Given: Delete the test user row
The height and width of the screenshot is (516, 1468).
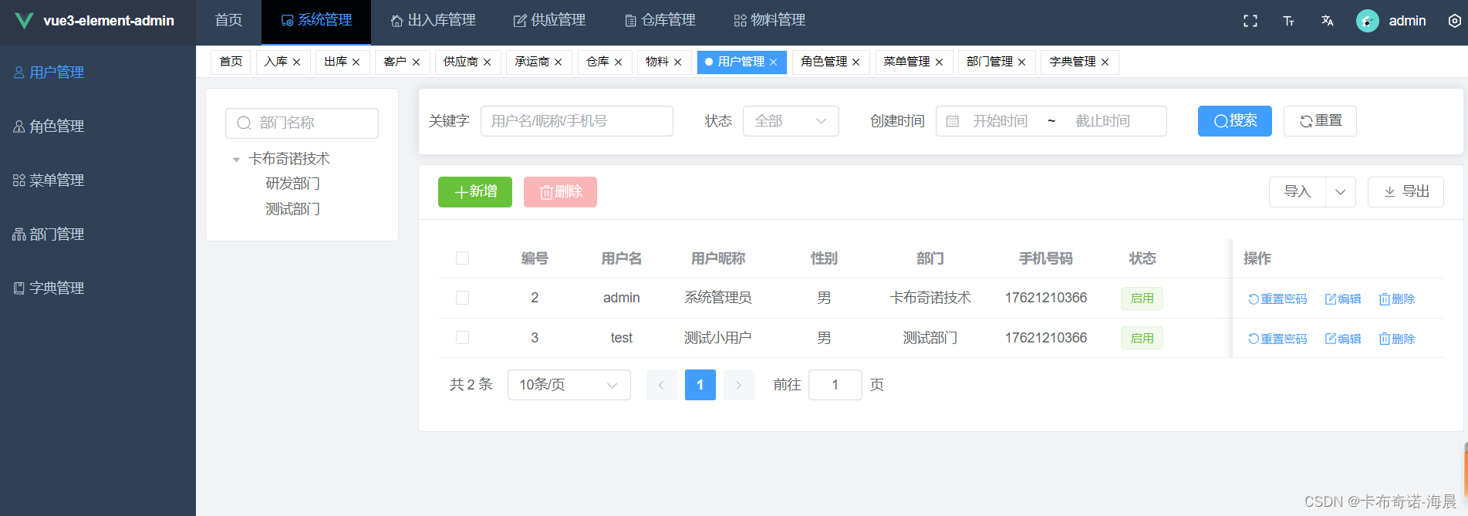Looking at the screenshot, I should click(1397, 339).
